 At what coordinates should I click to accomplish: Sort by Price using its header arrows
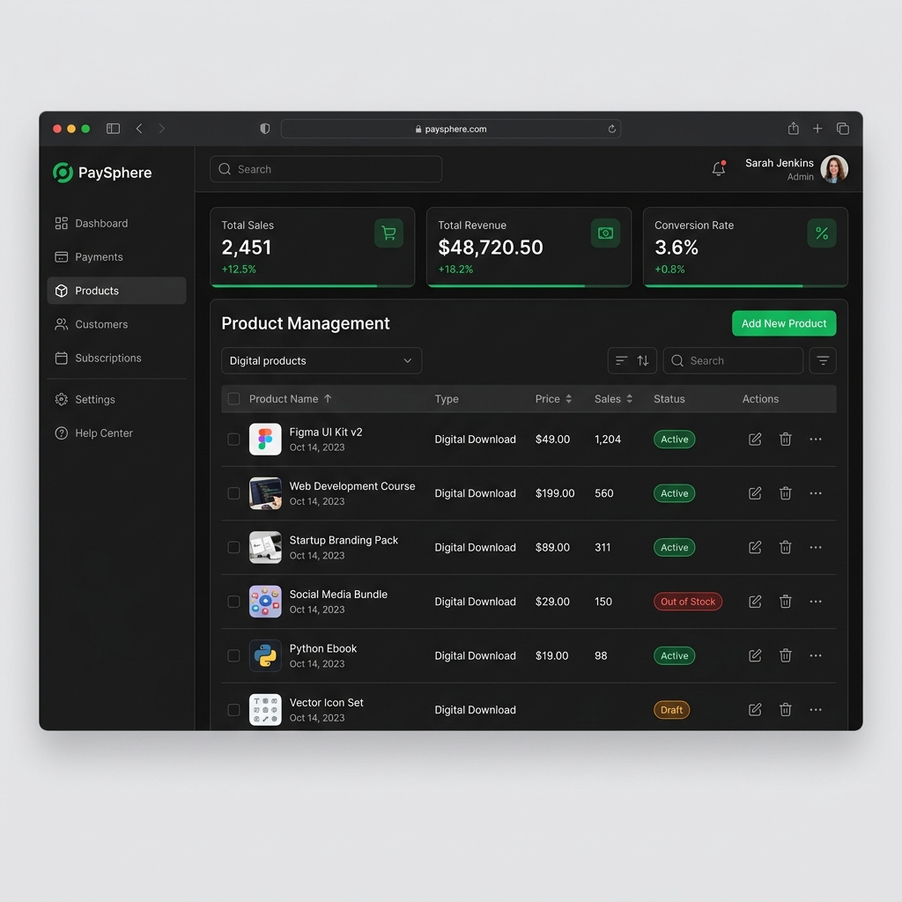coord(569,398)
